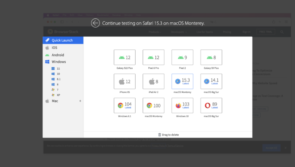295x167 pixels.
Task: Click Accept All on cookie banner
Action: click(x=271, y=148)
